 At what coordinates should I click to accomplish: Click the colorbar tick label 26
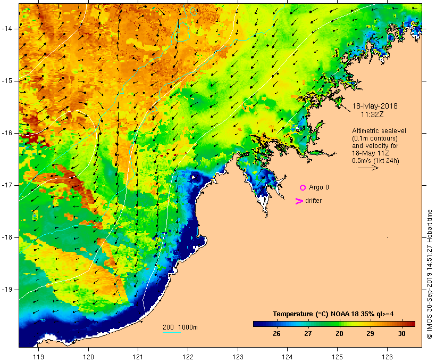(x=276, y=333)
